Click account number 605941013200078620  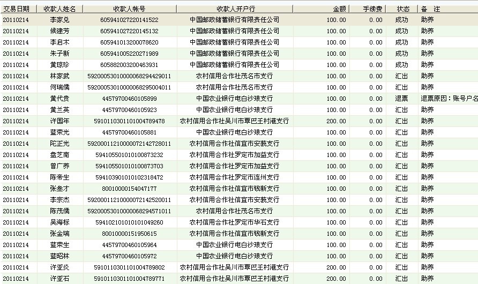(x=129, y=43)
